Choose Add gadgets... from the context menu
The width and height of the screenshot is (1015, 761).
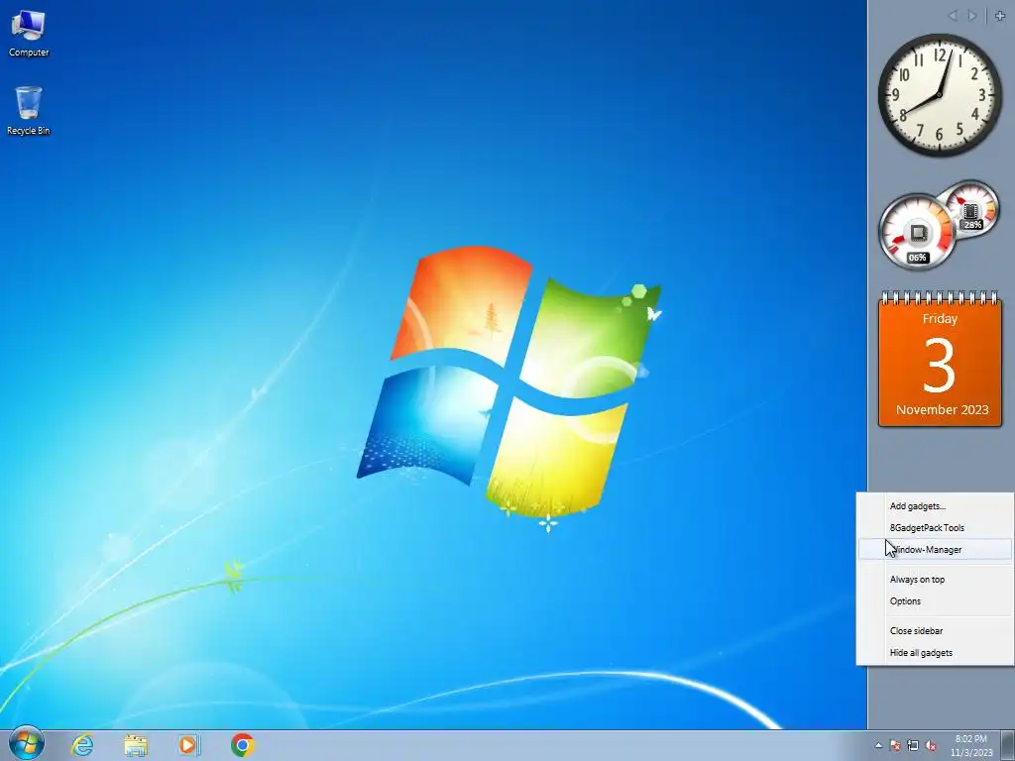(935, 506)
